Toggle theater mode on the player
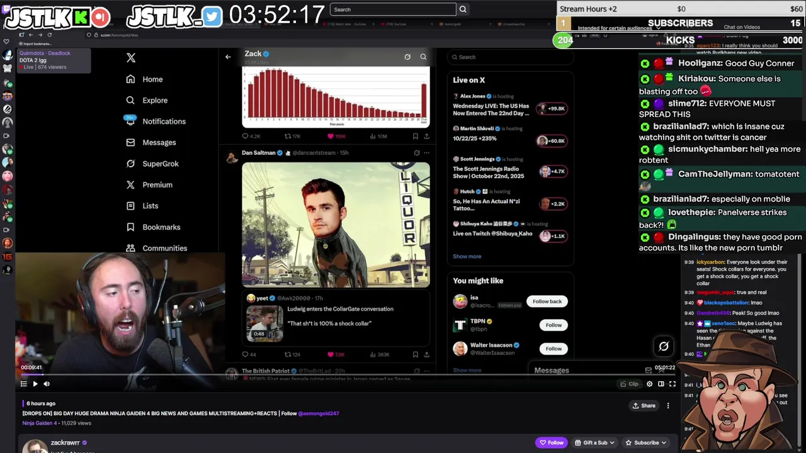The width and height of the screenshot is (806, 453). click(661, 384)
